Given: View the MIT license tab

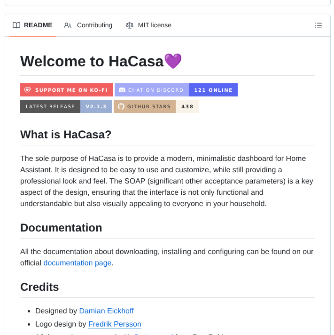Looking at the screenshot, I should pyautogui.click(x=155, y=25).
